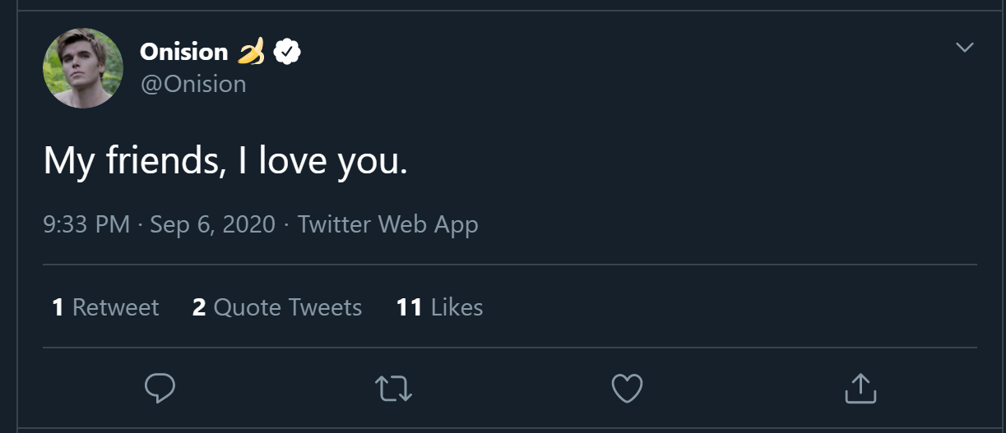The width and height of the screenshot is (1006, 433).
Task: Open the Twitter Web App source link
Action: pos(387,224)
